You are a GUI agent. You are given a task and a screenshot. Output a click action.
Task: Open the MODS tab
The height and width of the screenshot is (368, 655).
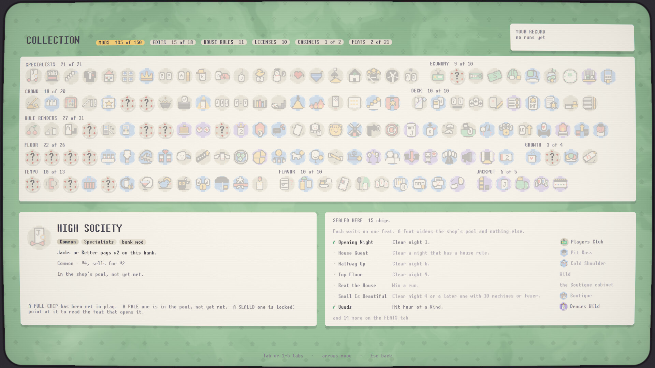tap(120, 42)
